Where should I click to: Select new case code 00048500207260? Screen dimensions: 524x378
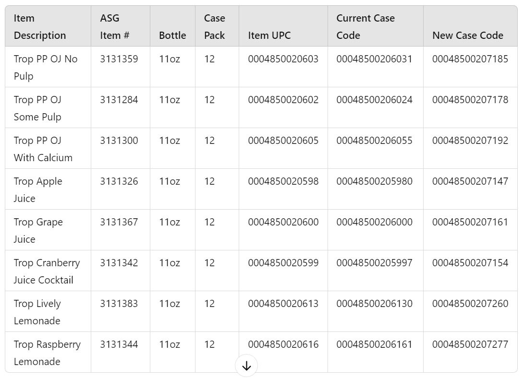[x=470, y=304]
